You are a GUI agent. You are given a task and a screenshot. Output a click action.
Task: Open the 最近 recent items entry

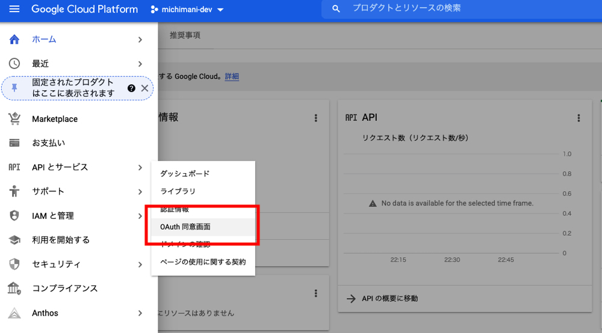[x=40, y=64]
